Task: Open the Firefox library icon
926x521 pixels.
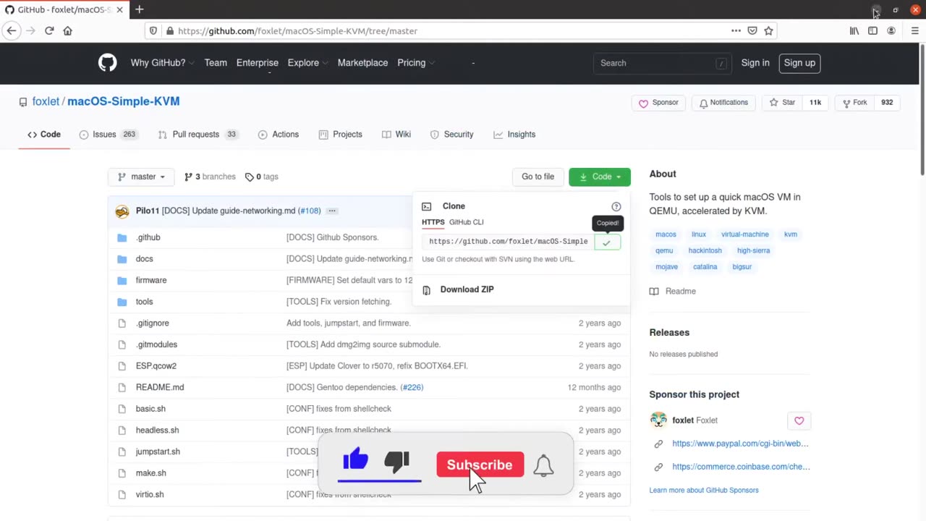Action: click(854, 31)
